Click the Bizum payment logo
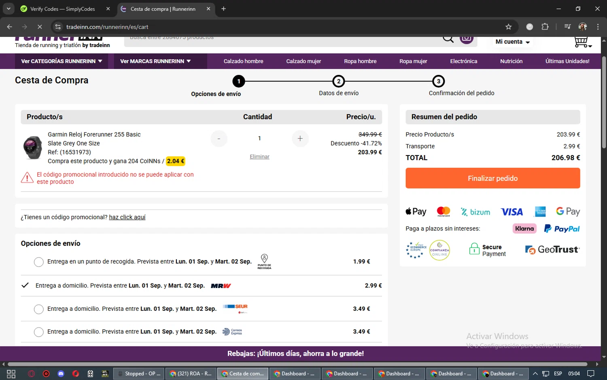The width and height of the screenshot is (607, 380). coord(475,212)
